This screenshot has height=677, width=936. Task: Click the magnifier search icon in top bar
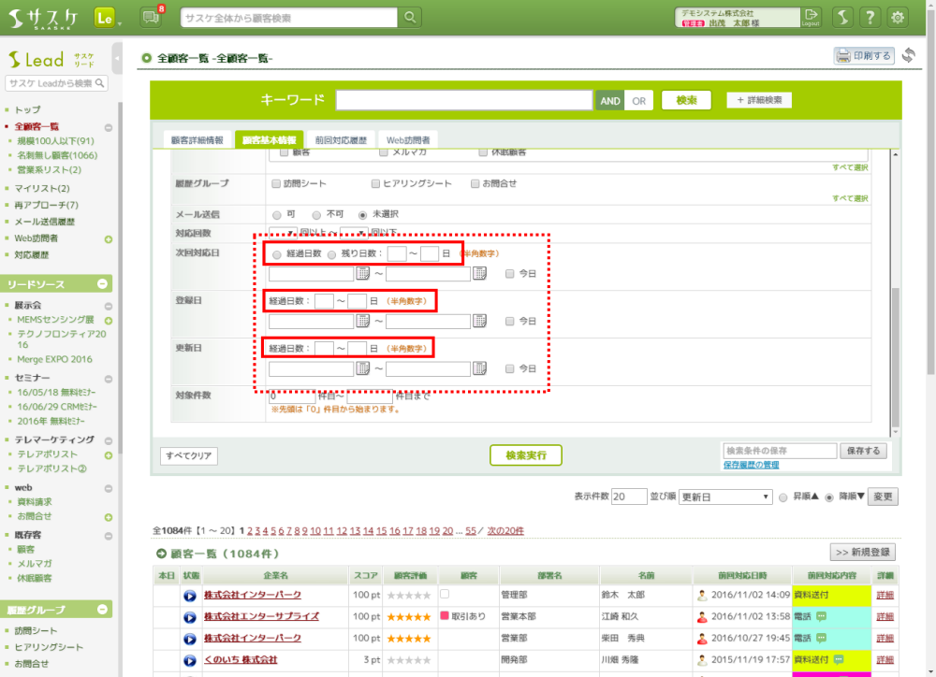[x=410, y=18]
